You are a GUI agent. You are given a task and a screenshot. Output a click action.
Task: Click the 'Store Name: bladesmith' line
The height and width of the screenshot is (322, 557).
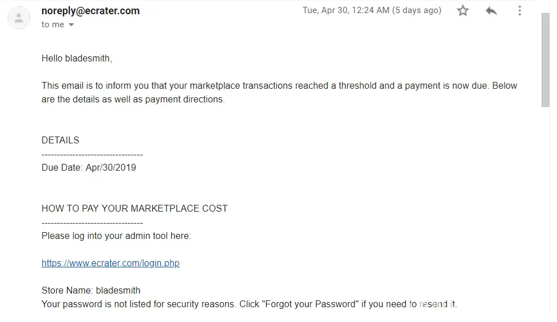click(91, 291)
